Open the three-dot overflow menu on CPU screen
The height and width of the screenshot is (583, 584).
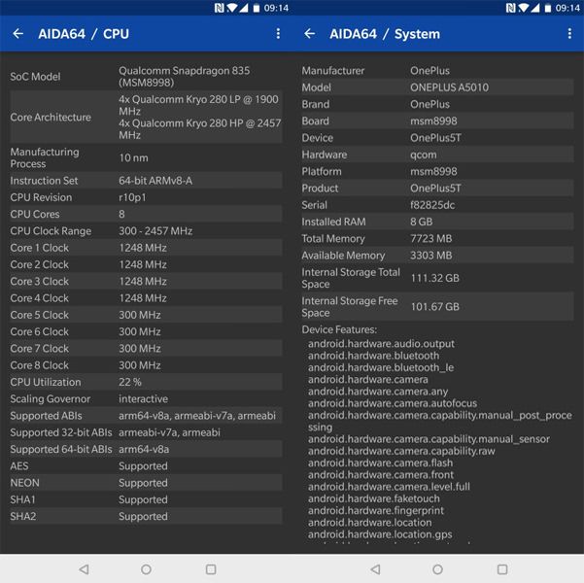278,34
